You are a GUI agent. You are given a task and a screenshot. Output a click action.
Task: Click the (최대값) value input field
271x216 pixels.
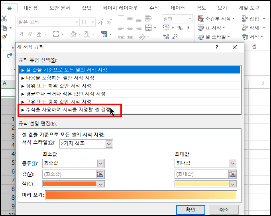202,174
